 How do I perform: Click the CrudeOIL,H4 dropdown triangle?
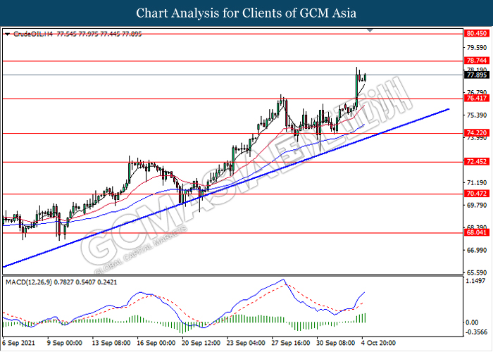coord(8,34)
